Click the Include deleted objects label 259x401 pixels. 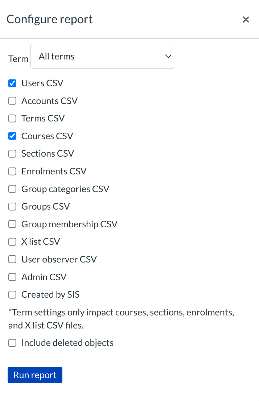(67, 343)
